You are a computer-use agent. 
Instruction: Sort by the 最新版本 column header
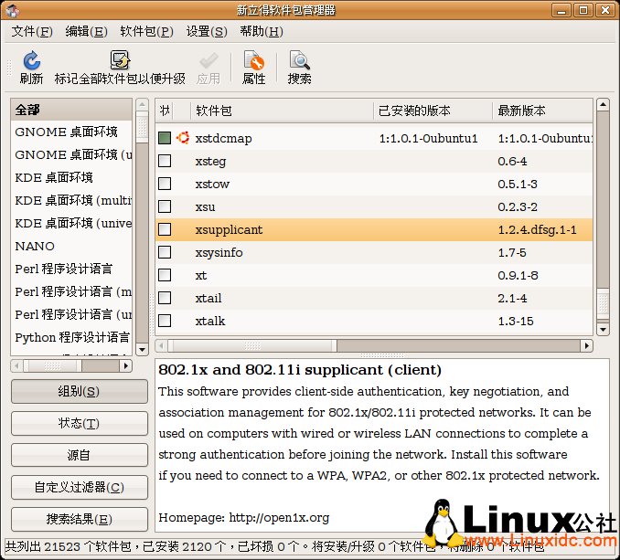[542, 111]
